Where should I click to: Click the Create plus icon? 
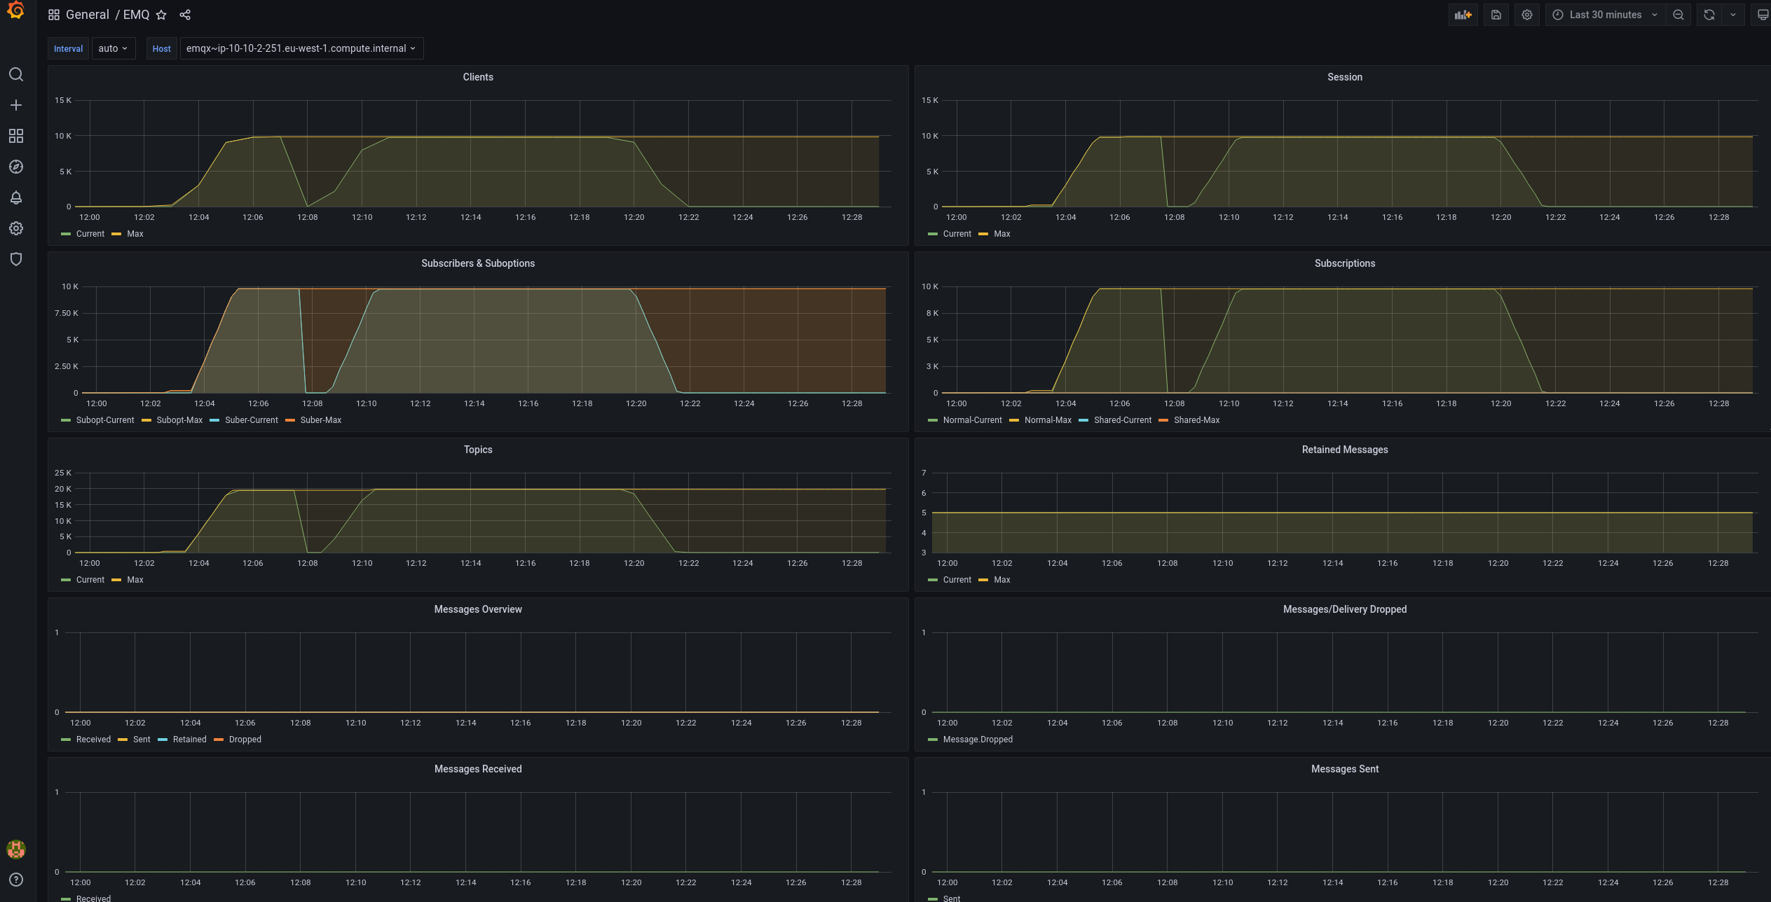[x=15, y=105]
